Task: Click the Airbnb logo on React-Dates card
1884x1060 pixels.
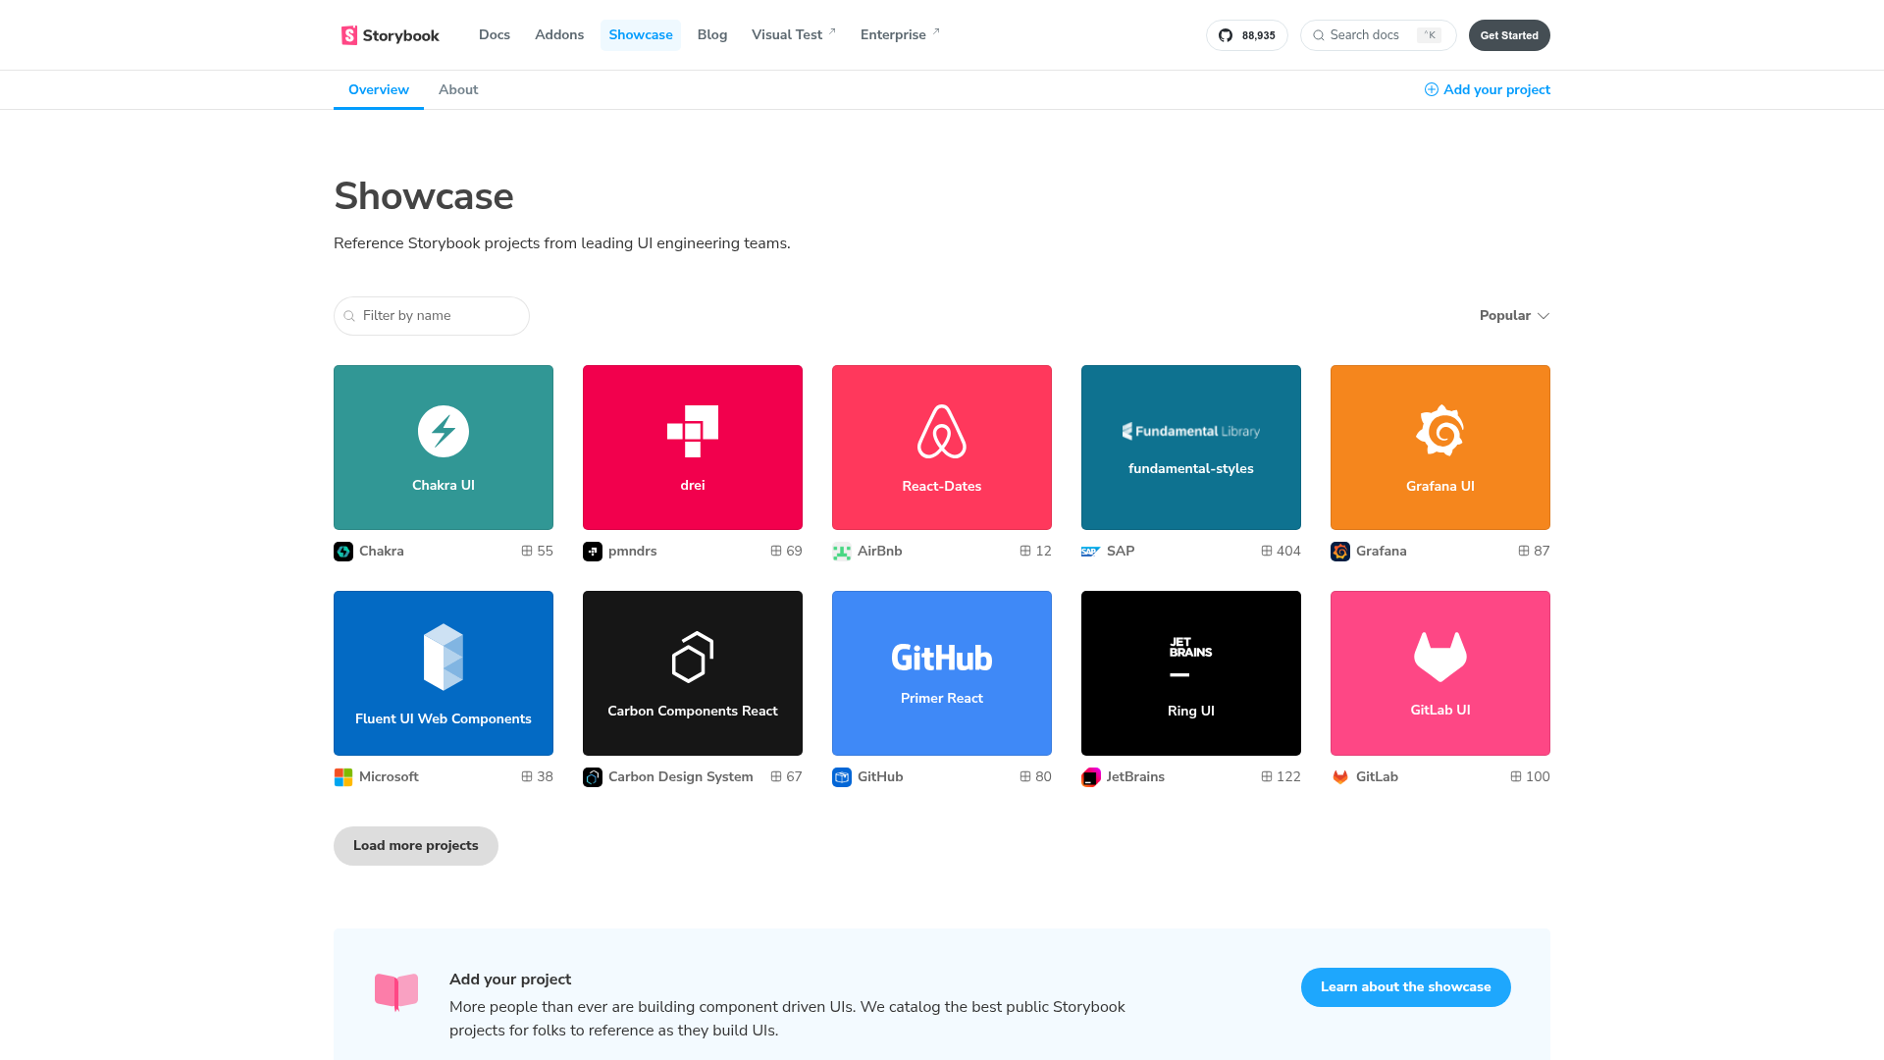Action: coord(942,431)
